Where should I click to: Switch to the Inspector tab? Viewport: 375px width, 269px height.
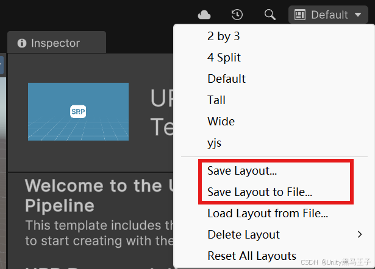57,43
